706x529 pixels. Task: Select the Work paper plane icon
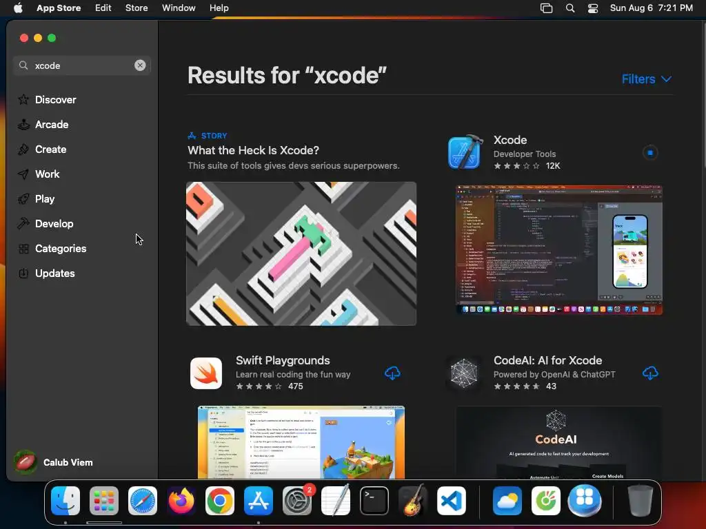(23, 174)
